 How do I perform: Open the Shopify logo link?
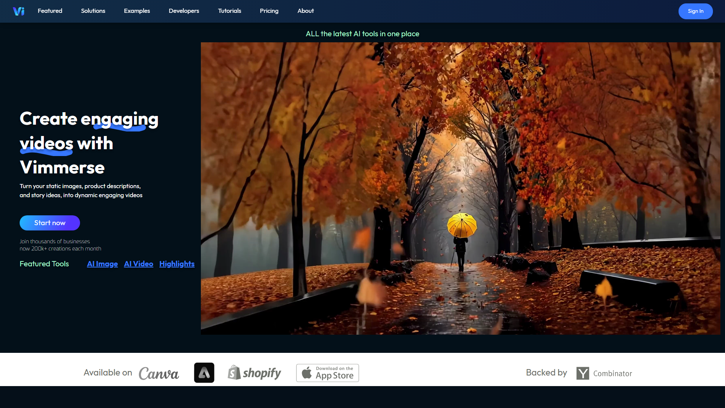255,373
